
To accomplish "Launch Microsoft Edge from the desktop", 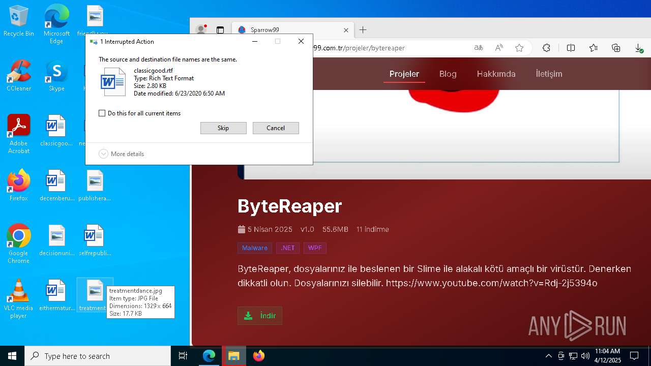I will [x=56, y=24].
